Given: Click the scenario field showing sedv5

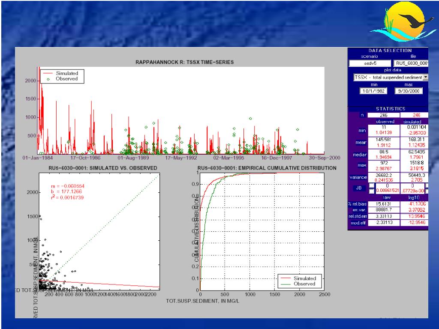Looking at the screenshot, I should [370, 63].
